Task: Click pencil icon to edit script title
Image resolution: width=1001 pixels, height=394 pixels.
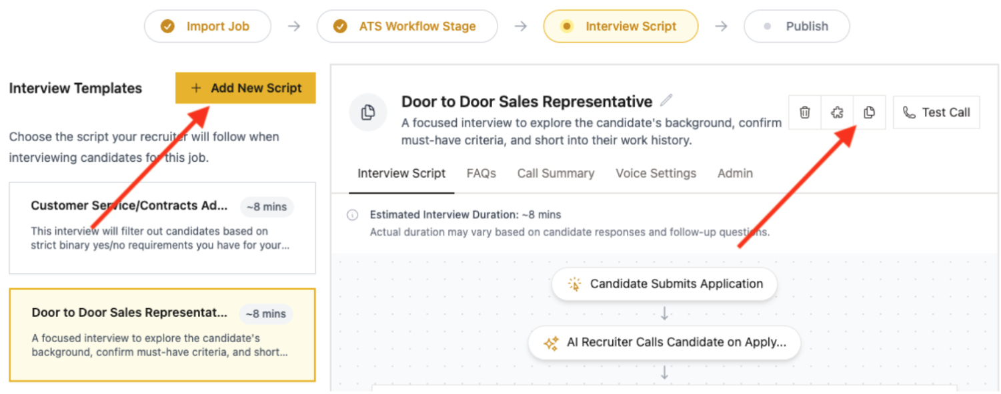Action: (666, 101)
